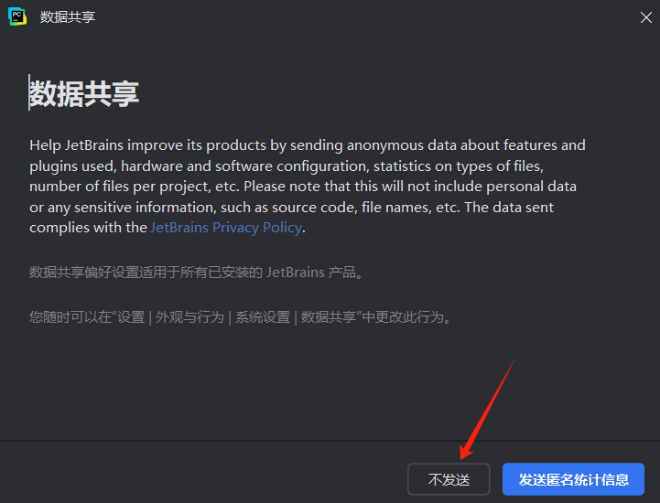Click the line 您随时可以在"设置 | 外观与行为…
Image resolution: width=660 pixels, height=503 pixels.
pyautogui.click(x=240, y=316)
